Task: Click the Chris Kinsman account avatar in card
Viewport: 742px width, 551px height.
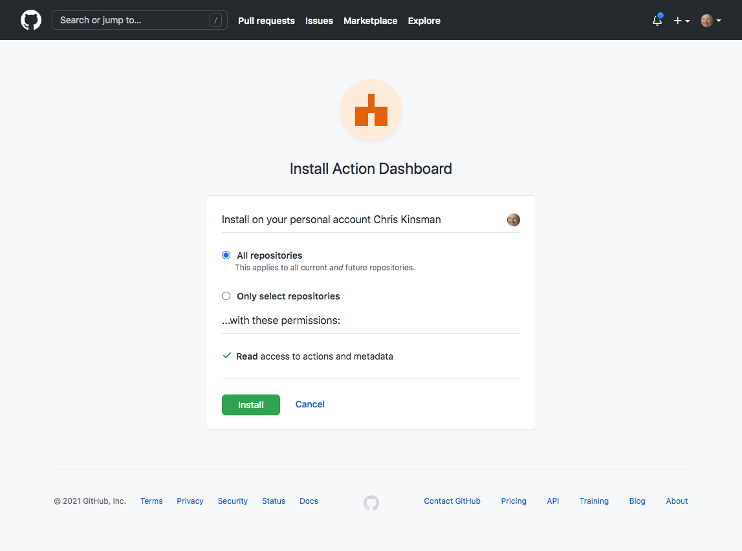Action: tap(514, 219)
